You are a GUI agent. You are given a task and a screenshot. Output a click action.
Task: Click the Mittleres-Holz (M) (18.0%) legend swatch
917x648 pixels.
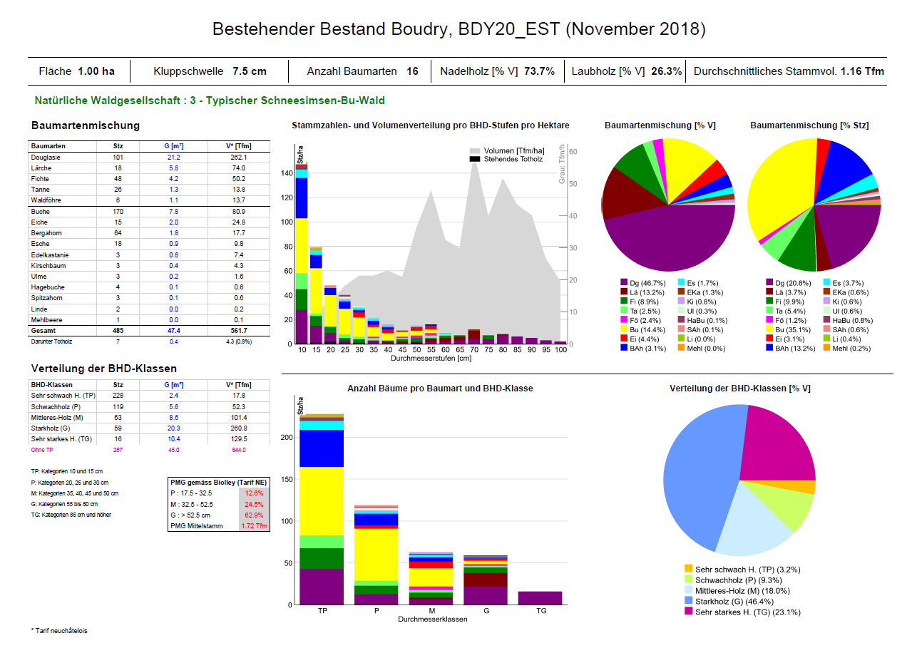(x=688, y=590)
